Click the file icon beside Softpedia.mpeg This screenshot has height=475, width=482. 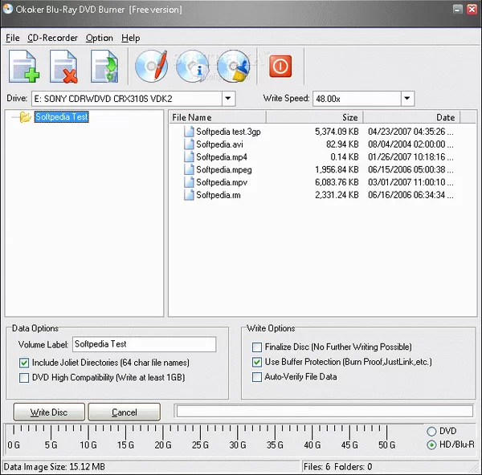189,169
